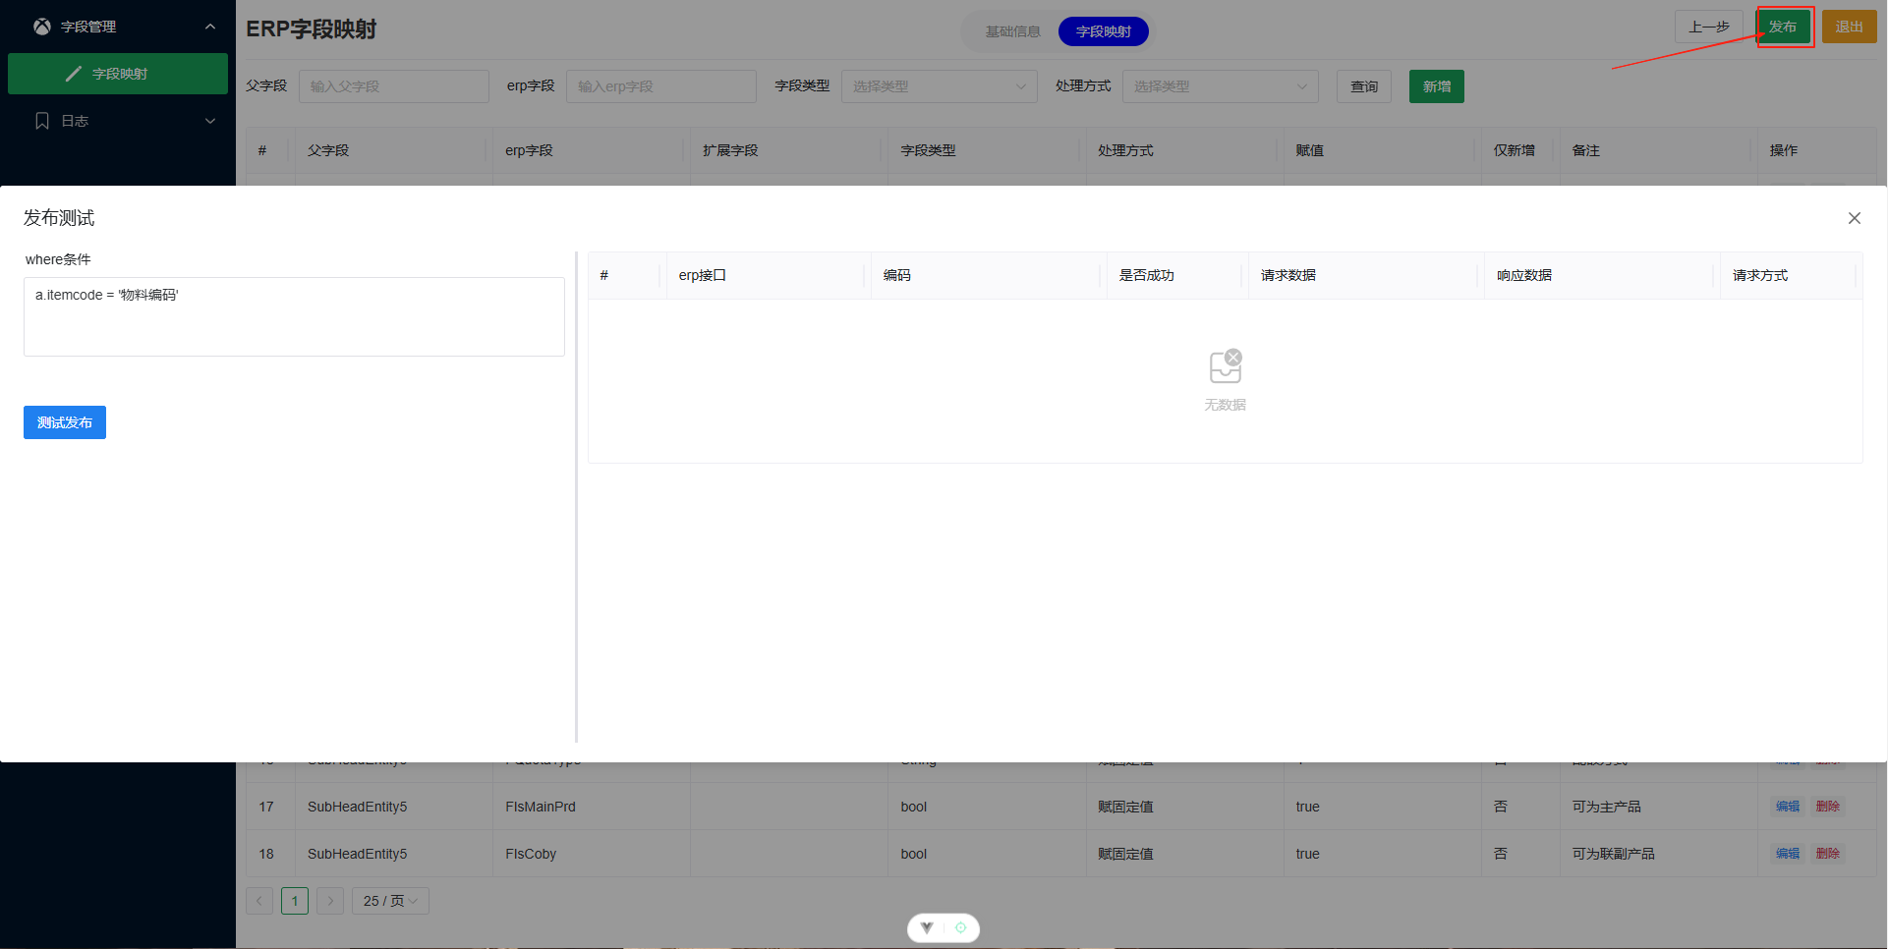1888x949 pixels.
Task: Go to next page arrow
Action: click(x=330, y=901)
